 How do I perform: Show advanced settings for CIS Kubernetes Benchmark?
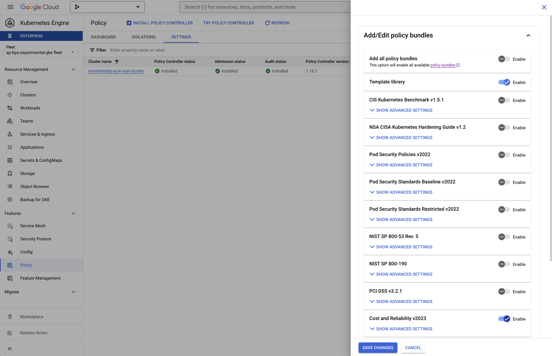click(401, 110)
